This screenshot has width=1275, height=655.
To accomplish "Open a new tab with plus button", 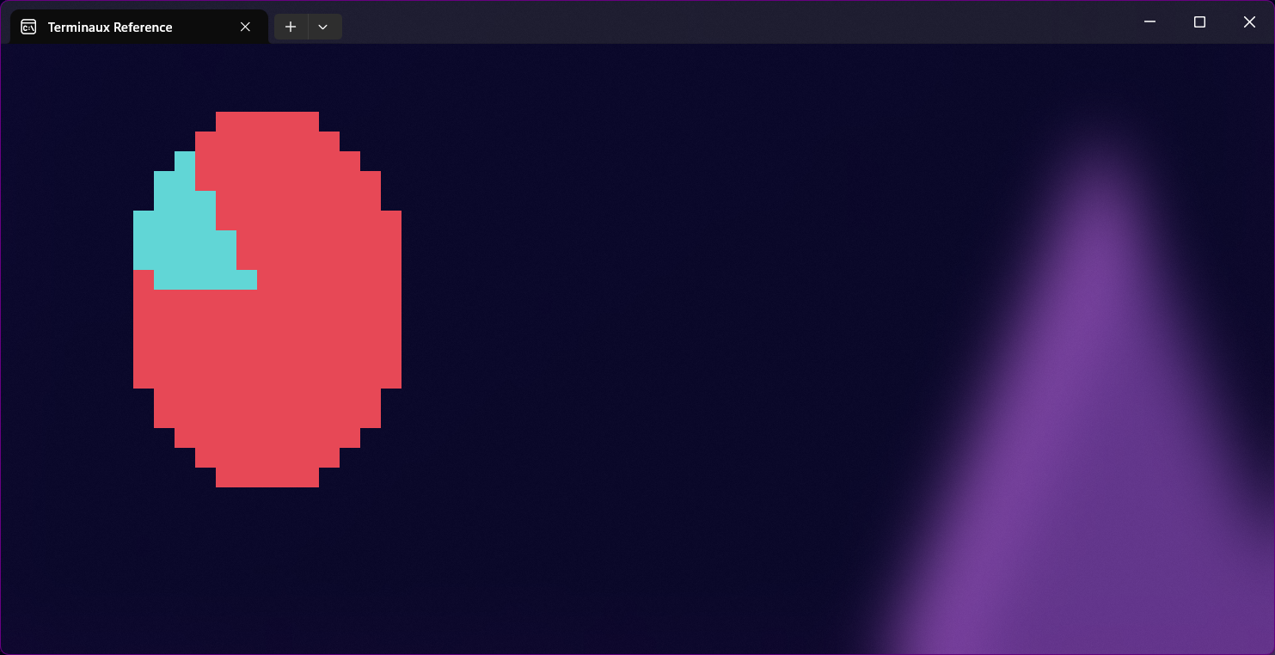I will (x=291, y=27).
